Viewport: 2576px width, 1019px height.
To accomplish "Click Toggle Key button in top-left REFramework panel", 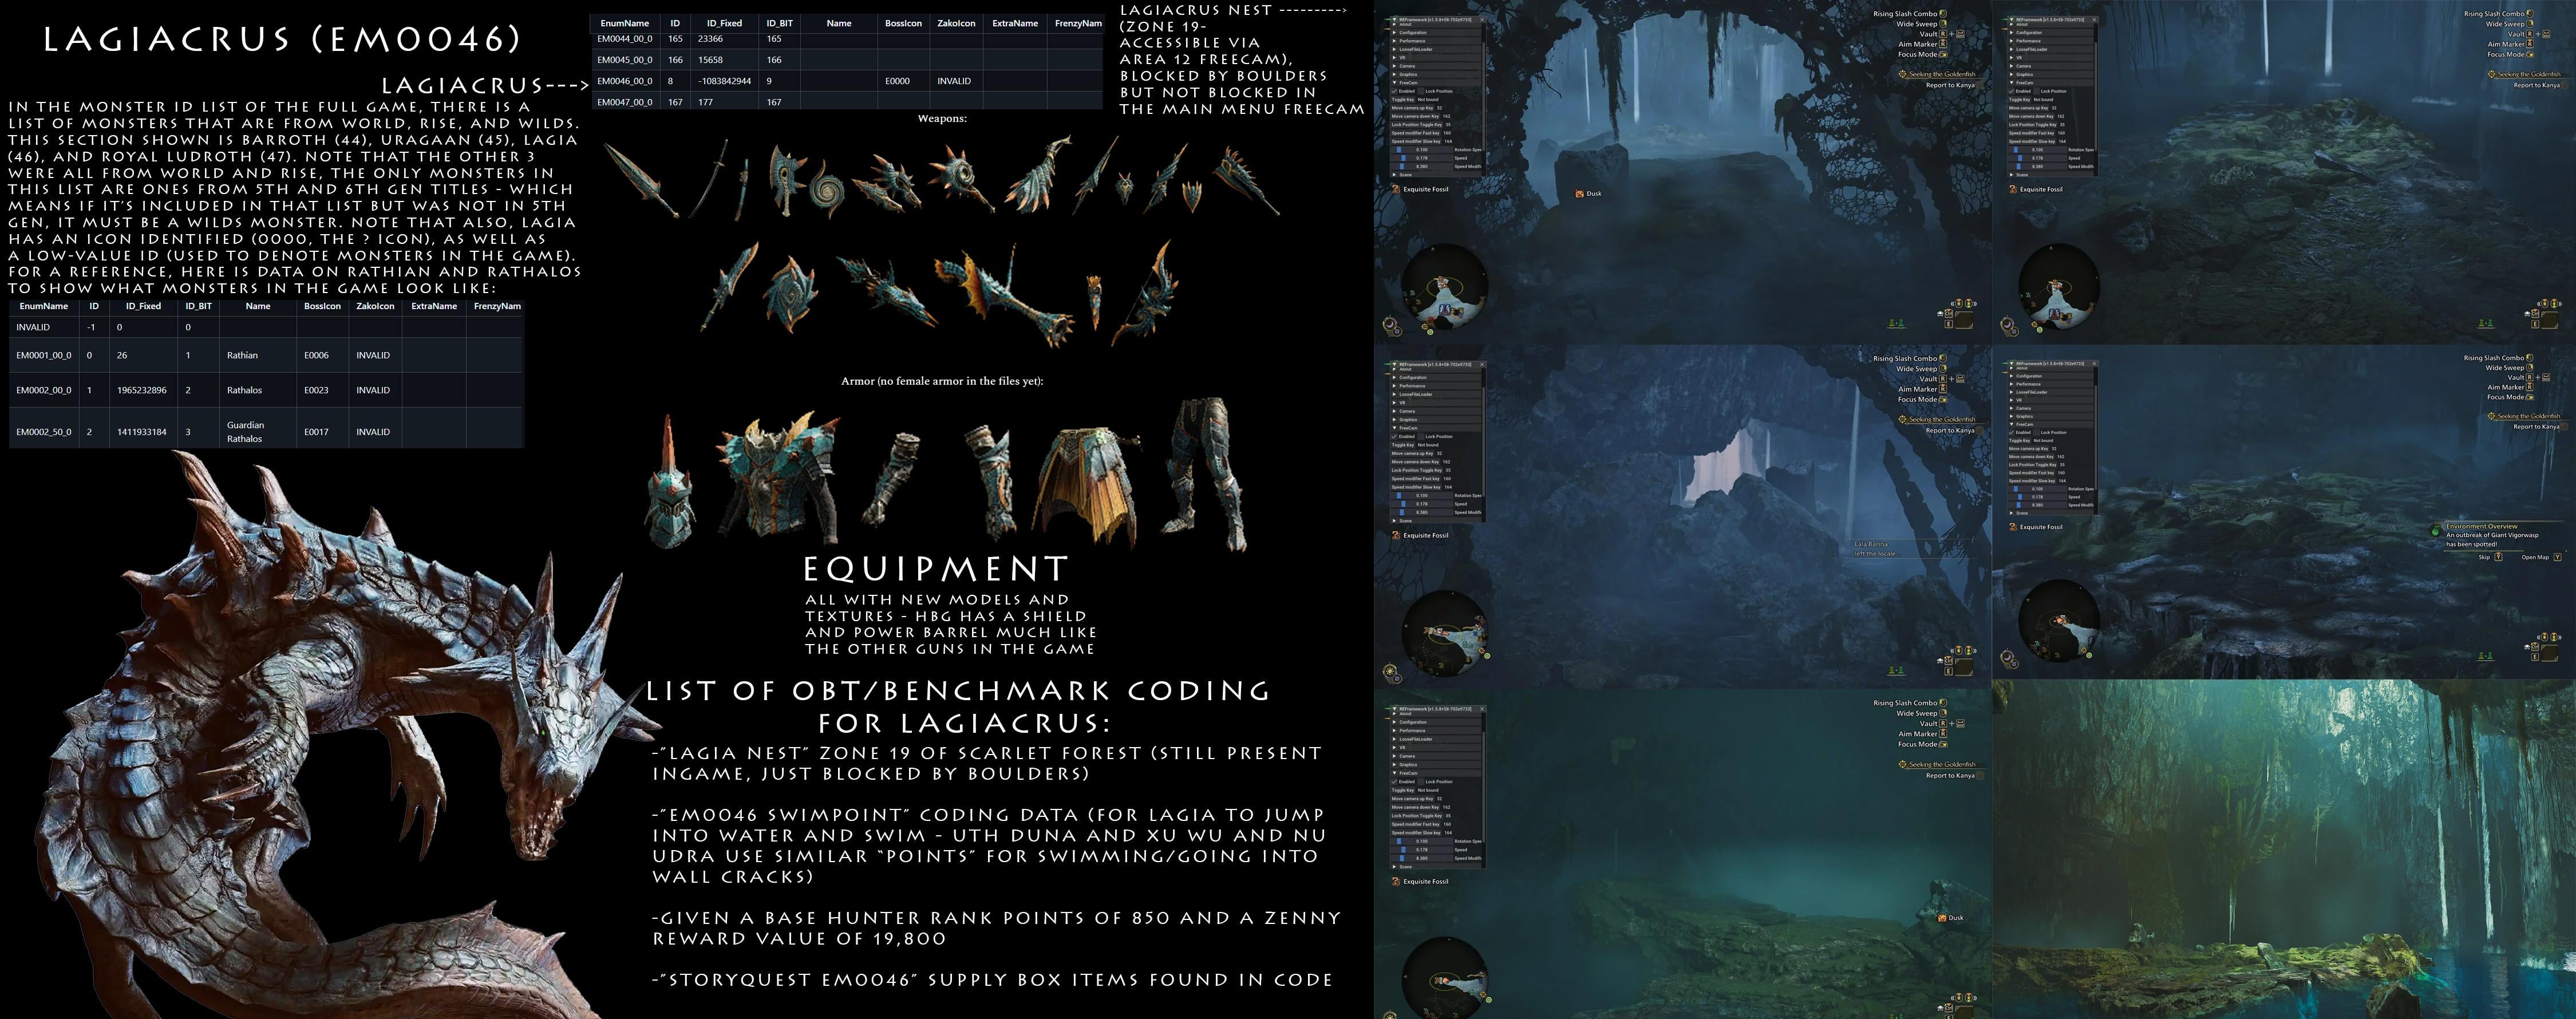I will tap(1403, 100).
